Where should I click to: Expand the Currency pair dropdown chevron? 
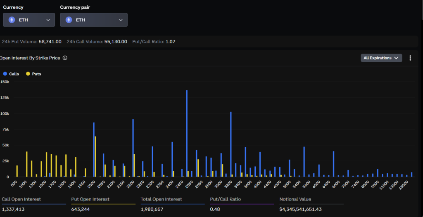[121, 20]
